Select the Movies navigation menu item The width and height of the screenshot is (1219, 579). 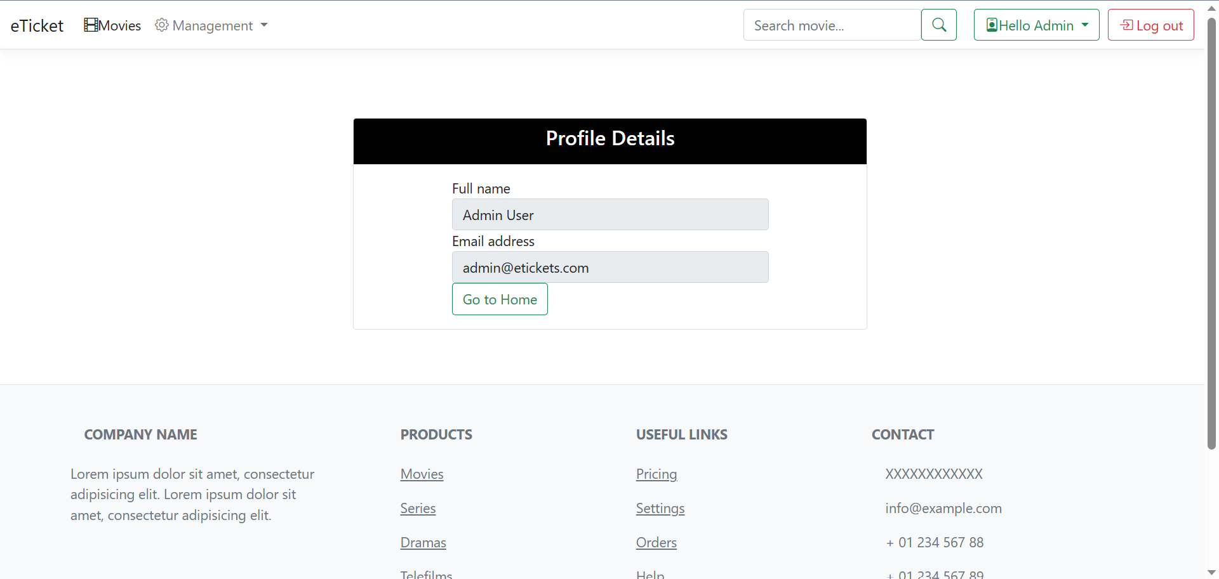[x=120, y=25]
